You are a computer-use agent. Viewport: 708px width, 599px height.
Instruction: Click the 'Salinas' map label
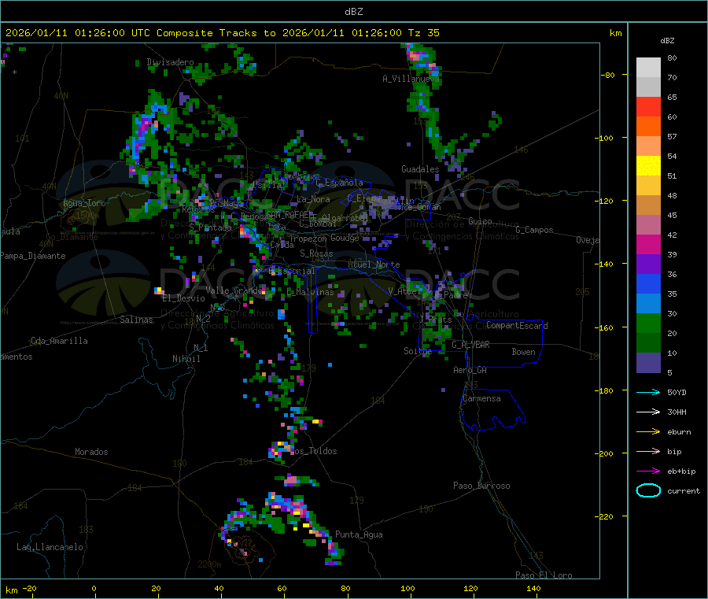(136, 320)
